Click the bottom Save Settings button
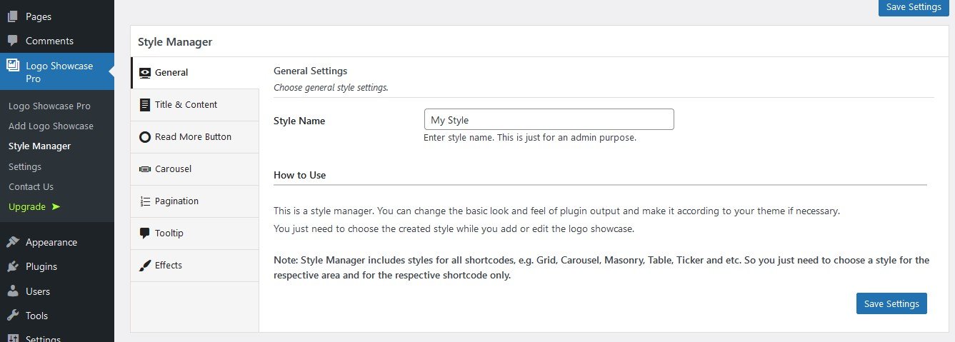The width and height of the screenshot is (955, 342). point(891,303)
